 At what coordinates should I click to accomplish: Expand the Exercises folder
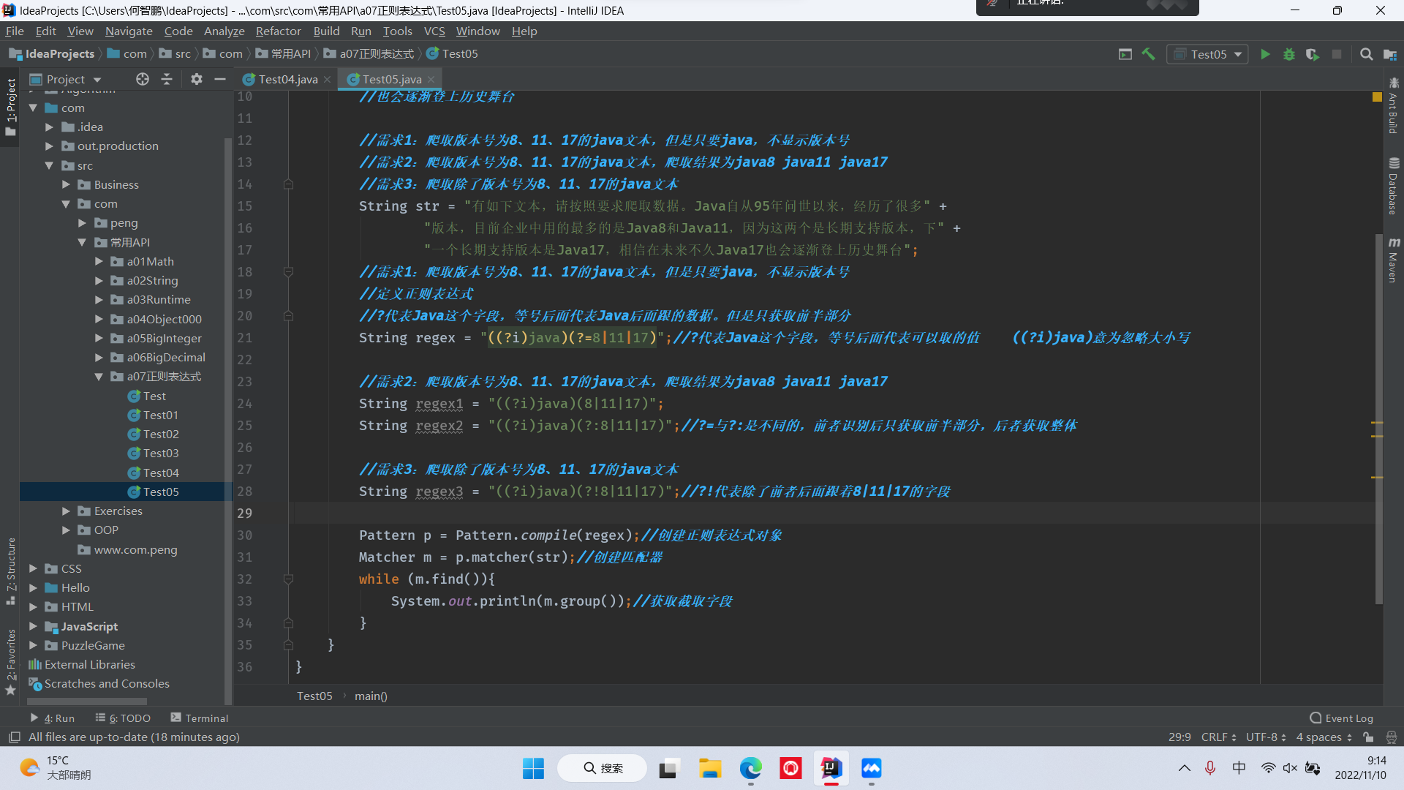click(66, 511)
